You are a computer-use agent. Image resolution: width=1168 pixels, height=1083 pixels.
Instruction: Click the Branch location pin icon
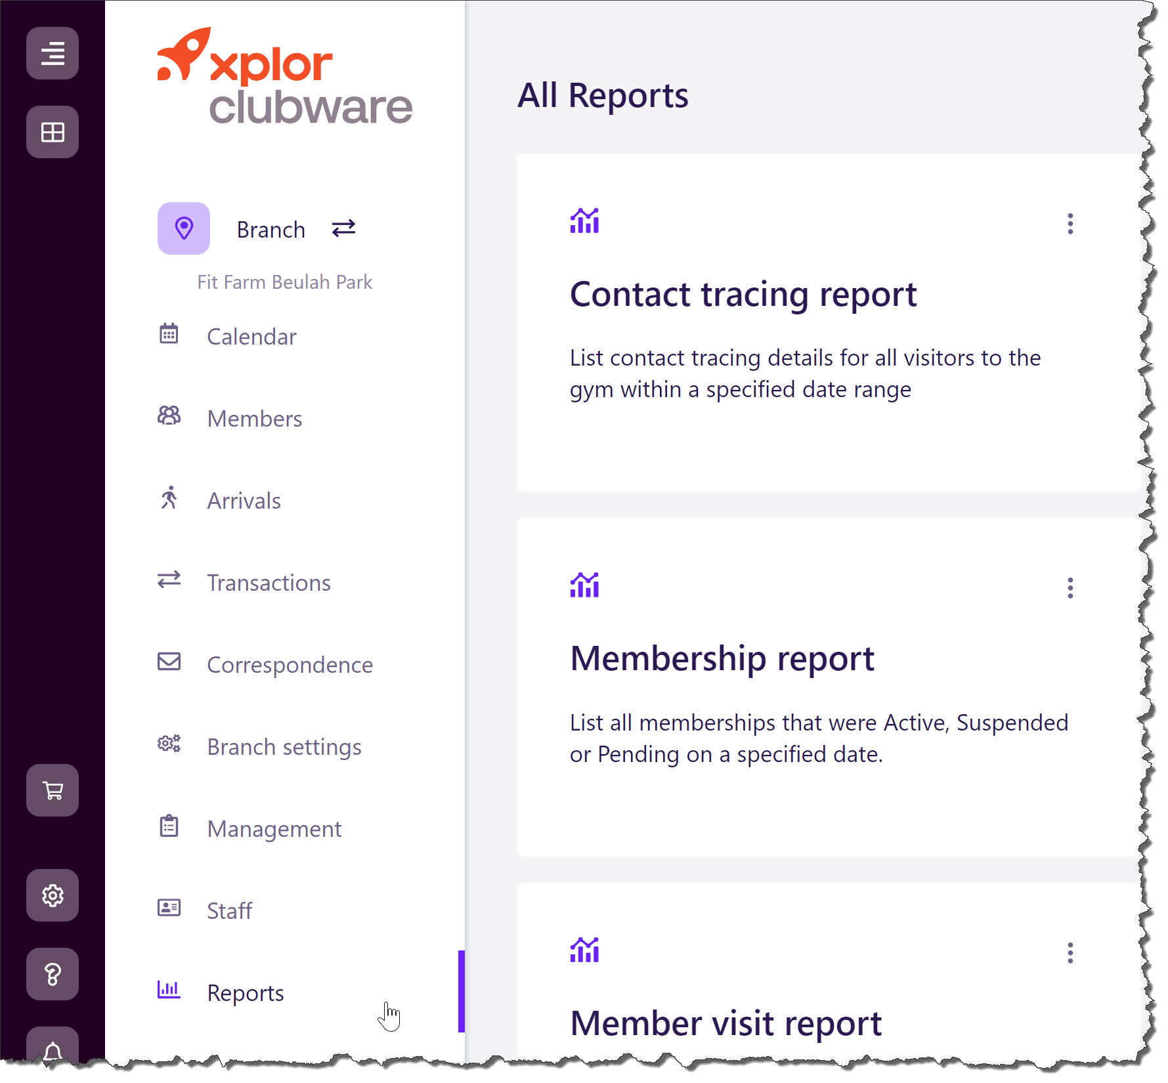[x=184, y=228]
